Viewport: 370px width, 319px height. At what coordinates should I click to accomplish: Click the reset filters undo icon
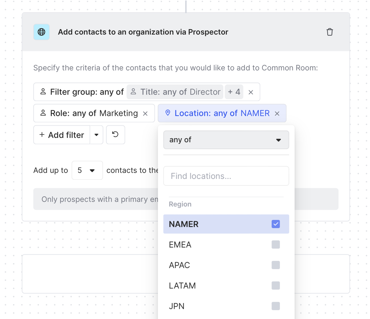(115, 135)
